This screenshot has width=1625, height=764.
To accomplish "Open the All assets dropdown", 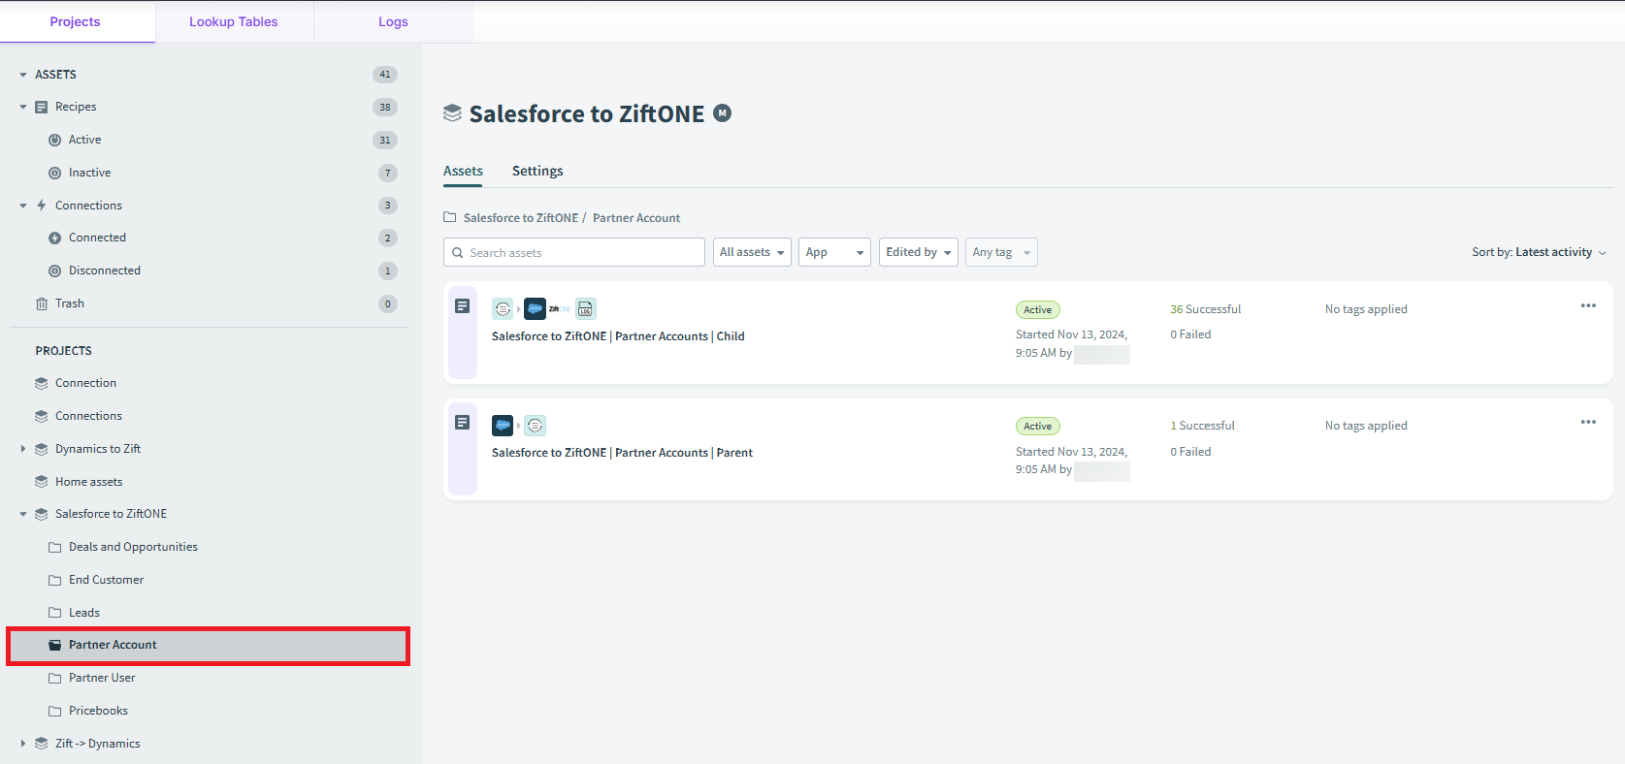I will [x=752, y=252].
